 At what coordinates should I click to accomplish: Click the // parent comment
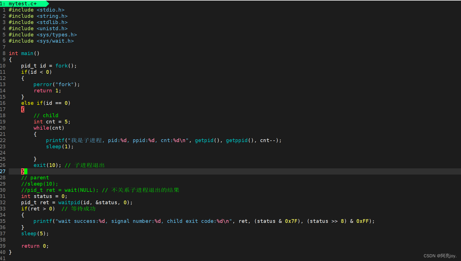point(35,178)
